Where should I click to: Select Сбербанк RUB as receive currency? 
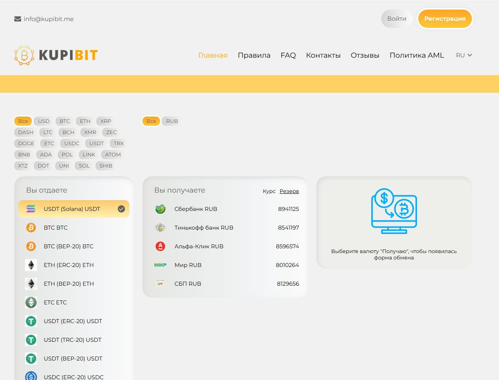[x=225, y=209]
